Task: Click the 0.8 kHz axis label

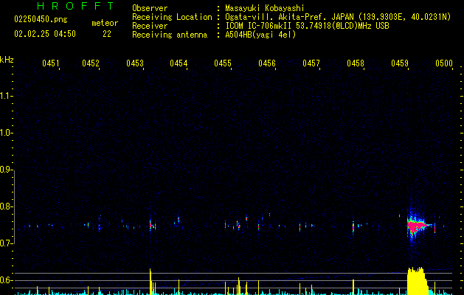Action: pos(6,206)
